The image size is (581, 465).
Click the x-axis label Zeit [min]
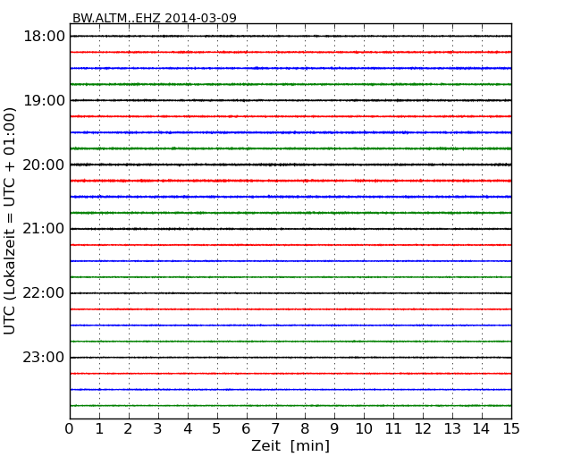(x=290, y=445)
